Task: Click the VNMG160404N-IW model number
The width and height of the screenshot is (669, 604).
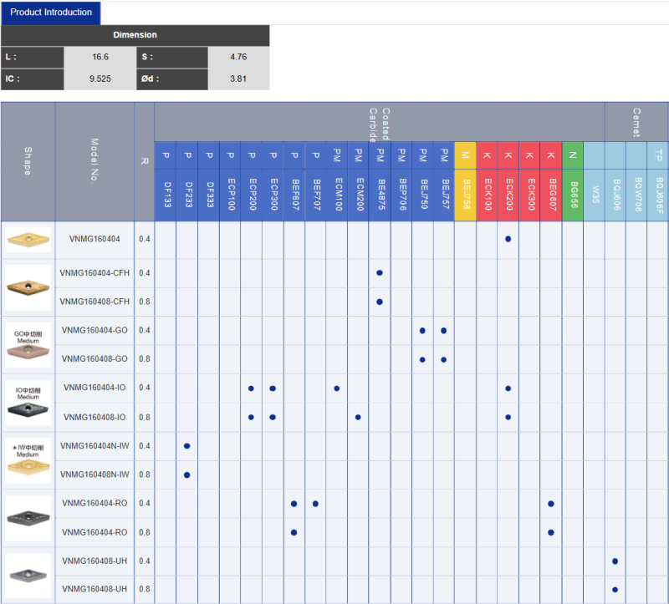Action: pos(94,446)
